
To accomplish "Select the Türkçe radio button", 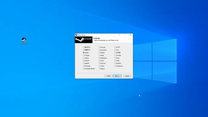I will point(99,66).
